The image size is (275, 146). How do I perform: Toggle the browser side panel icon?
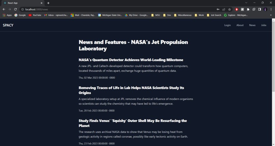point(260,10)
